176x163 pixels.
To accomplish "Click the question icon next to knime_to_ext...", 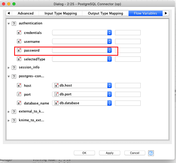I will pyautogui.click(x=14, y=121).
